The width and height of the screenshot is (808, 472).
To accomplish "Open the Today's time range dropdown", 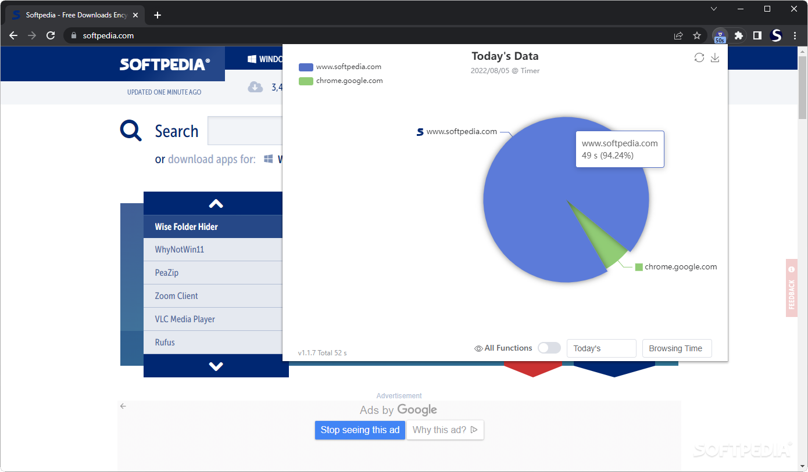I will [x=602, y=348].
